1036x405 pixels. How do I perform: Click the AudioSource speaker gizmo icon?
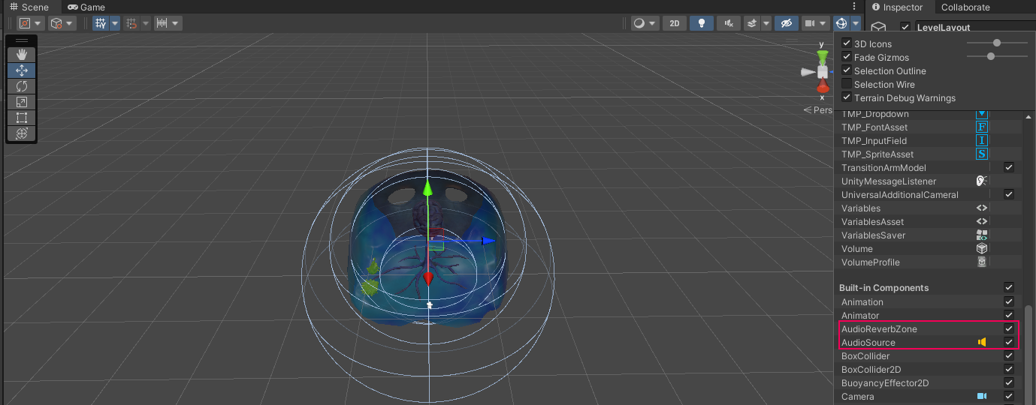pyautogui.click(x=981, y=343)
